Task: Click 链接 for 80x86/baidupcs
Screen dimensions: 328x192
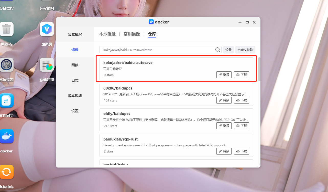Action: [224, 100]
